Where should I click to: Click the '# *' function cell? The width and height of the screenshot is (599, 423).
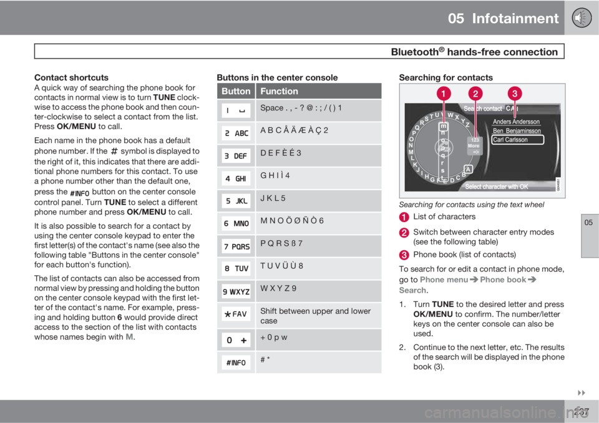(319, 362)
